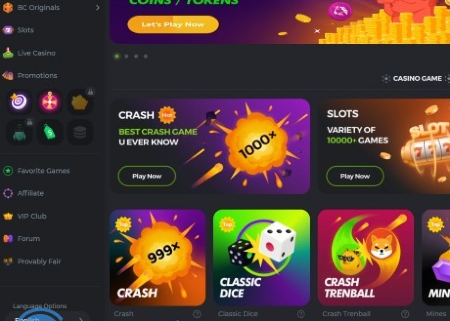Open the pink lucky wheel icon
This screenshot has width=450, height=321.
50,102
